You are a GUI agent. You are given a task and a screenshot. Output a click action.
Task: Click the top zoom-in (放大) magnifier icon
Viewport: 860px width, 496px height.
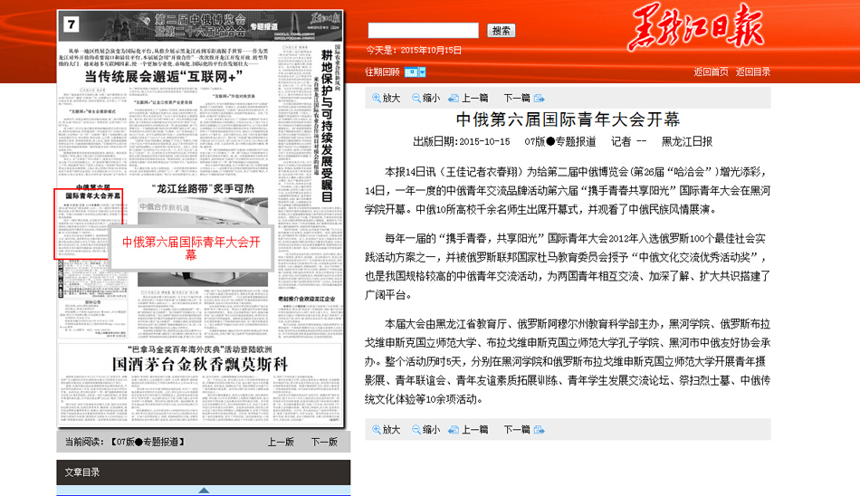pyautogui.click(x=376, y=98)
